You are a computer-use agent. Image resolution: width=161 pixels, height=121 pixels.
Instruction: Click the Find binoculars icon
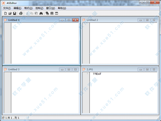click(41, 13)
